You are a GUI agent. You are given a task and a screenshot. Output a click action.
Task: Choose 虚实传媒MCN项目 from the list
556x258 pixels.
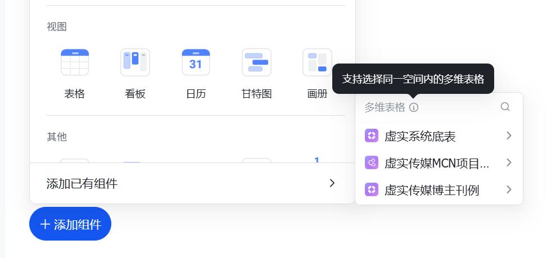coord(439,162)
